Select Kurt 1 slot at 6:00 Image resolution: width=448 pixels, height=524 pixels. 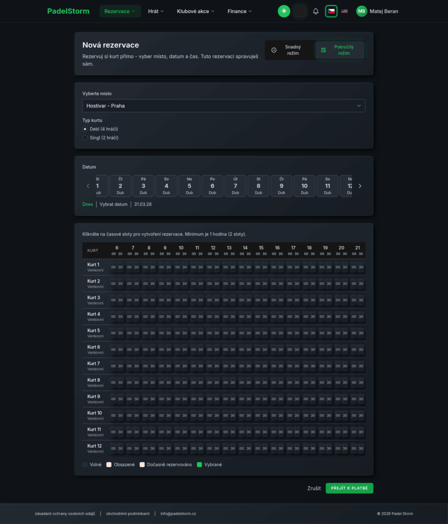click(113, 267)
